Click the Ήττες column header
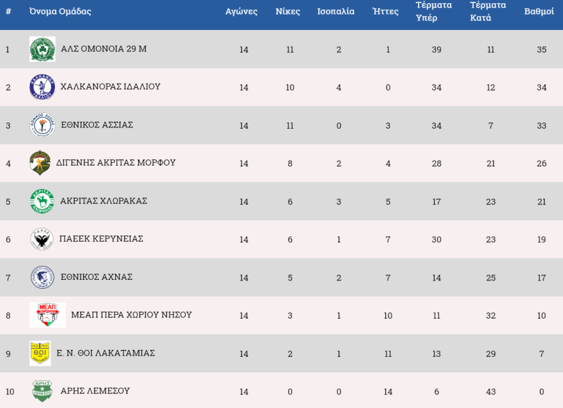The image size is (563, 408). tap(385, 11)
